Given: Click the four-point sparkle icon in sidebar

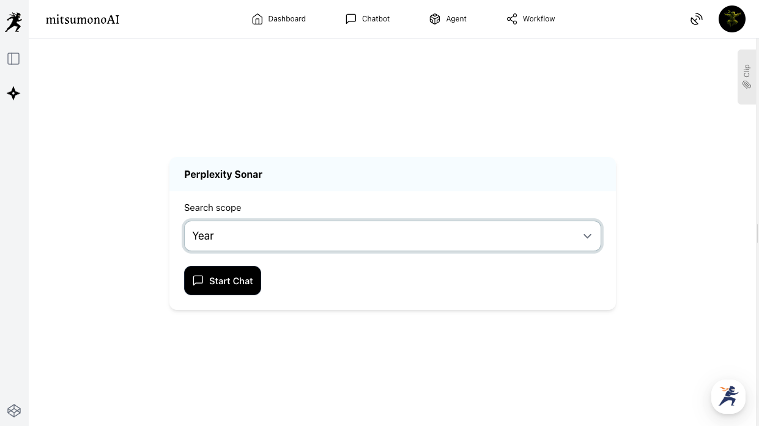Looking at the screenshot, I should (x=13, y=94).
